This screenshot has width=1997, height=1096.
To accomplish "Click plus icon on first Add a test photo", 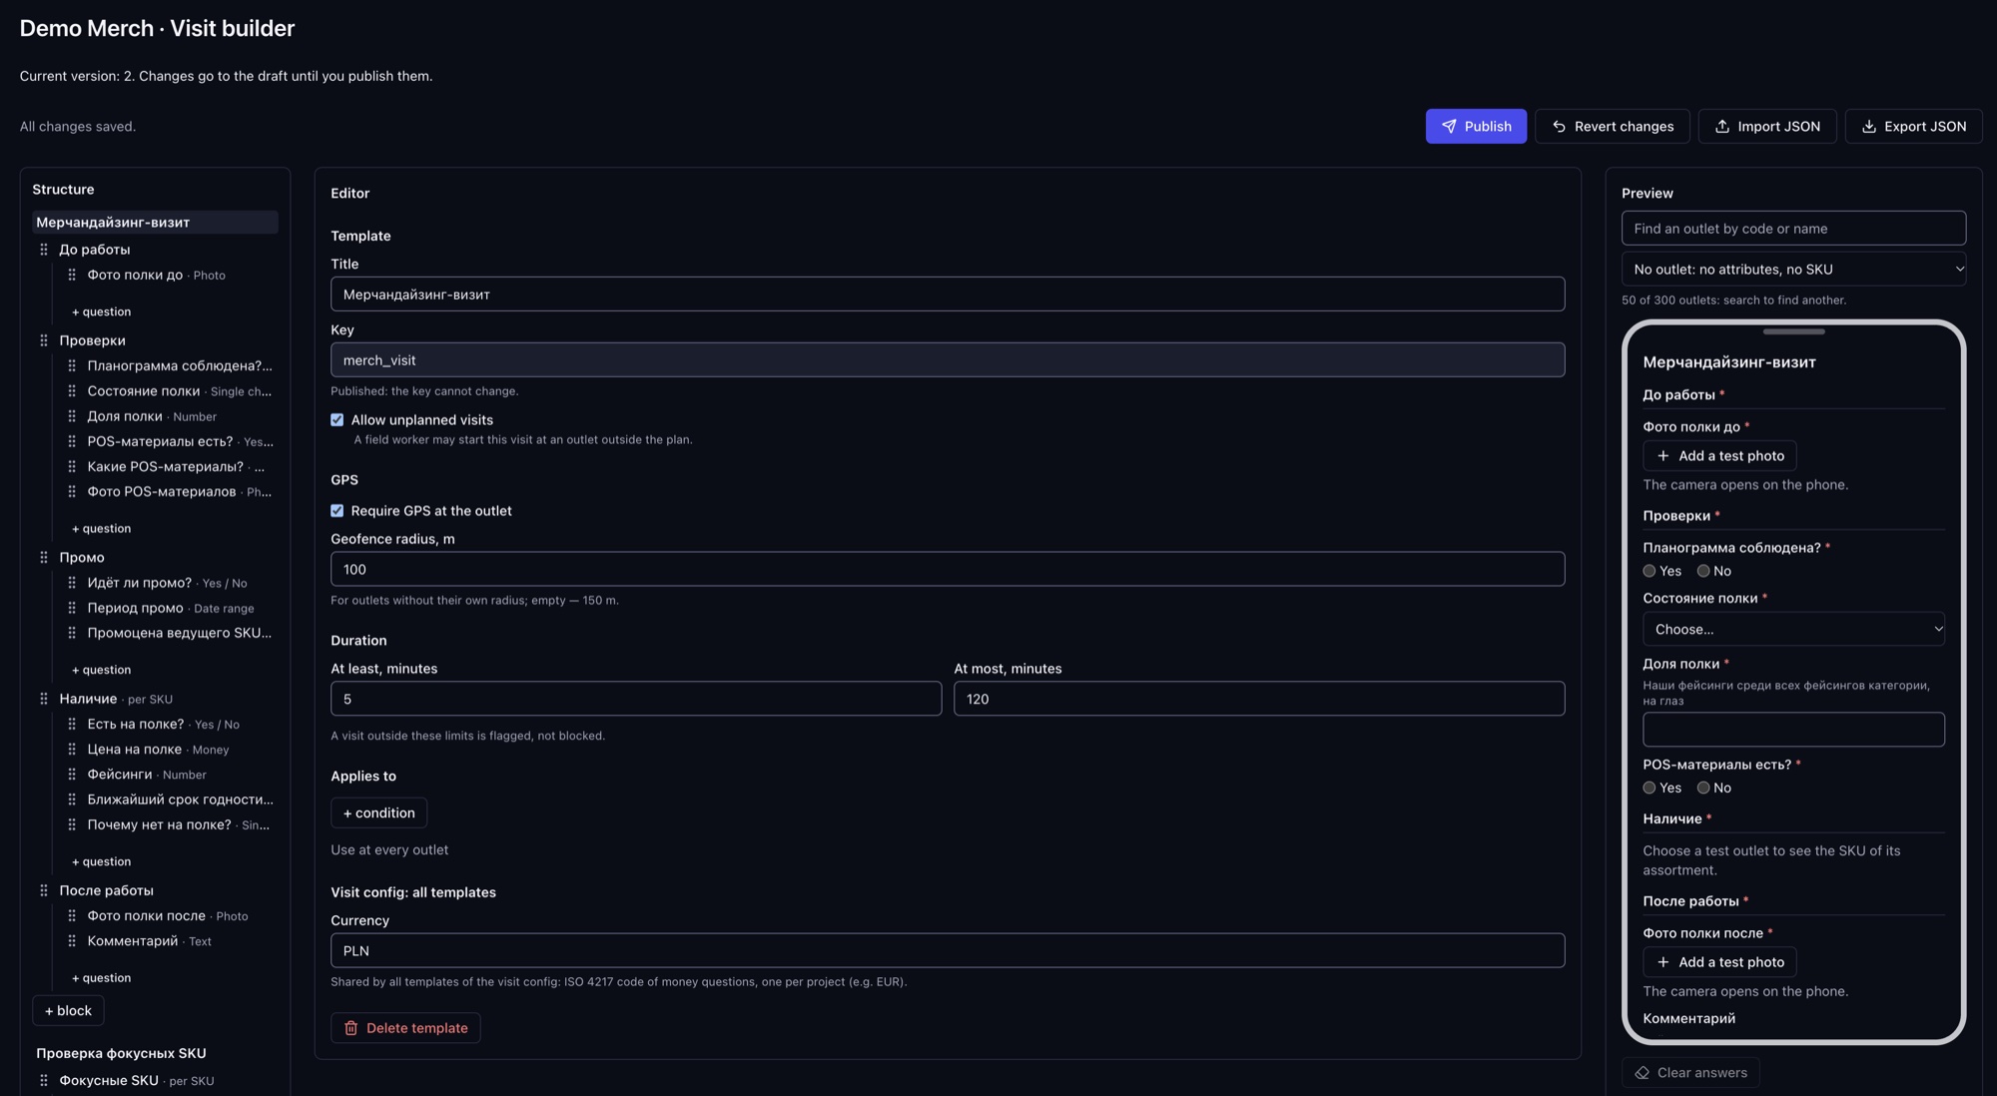I will pos(1663,456).
